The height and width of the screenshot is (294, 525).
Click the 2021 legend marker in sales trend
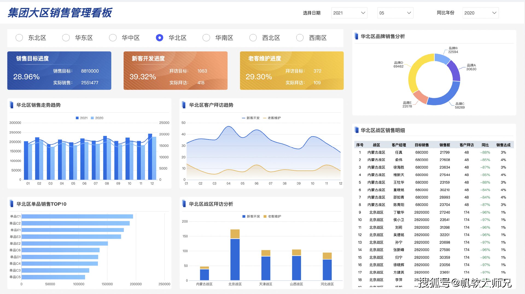point(77,118)
